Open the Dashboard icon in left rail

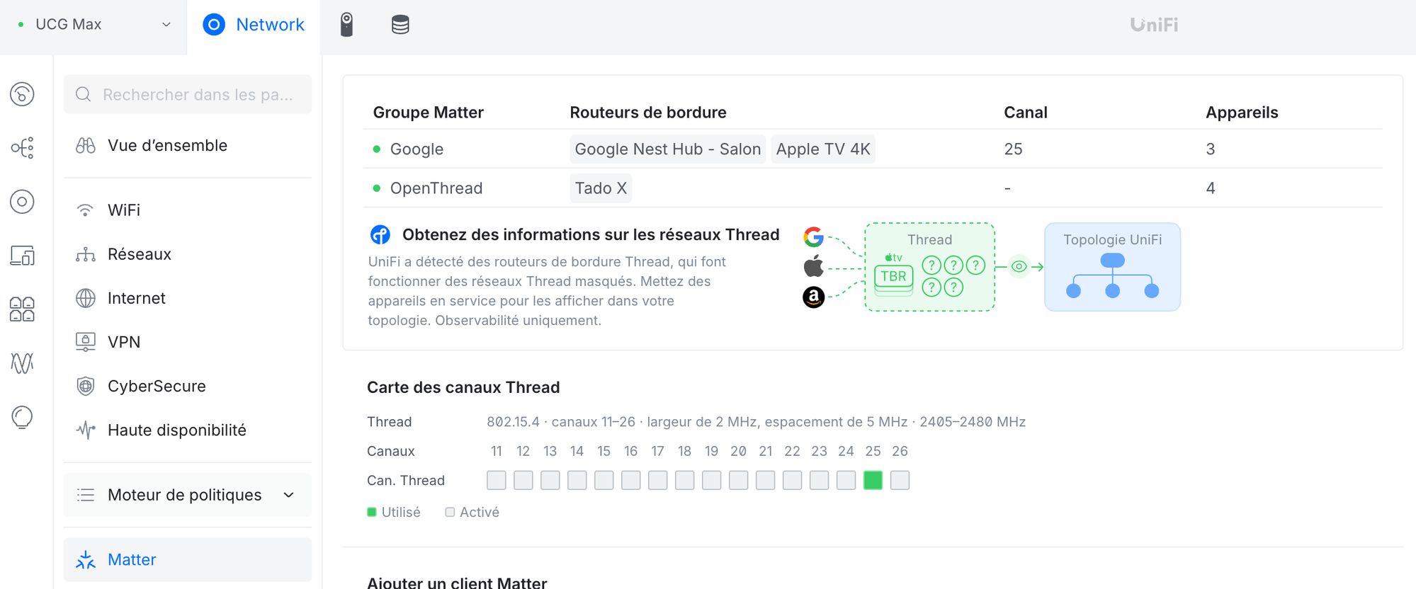click(x=22, y=94)
